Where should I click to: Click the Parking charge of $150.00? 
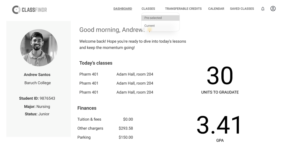pyautogui.click(x=126, y=137)
